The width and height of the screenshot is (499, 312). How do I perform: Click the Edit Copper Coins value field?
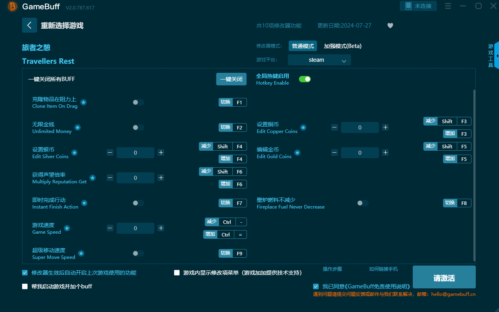(360, 127)
